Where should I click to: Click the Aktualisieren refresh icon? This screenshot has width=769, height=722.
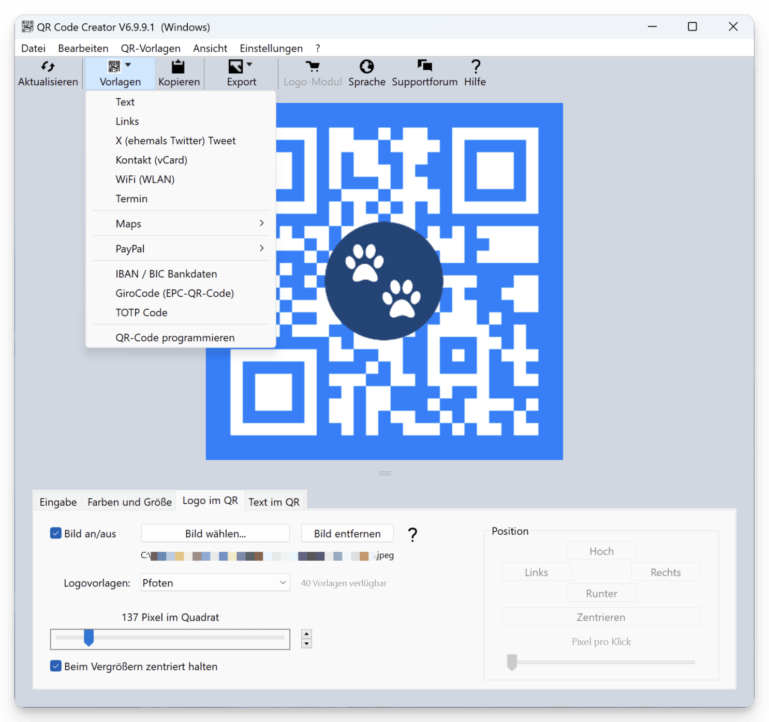(48, 66)
